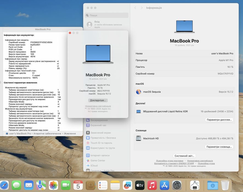Click the Пошук search field
The height and width of the screenshot is (192, 243).
click(x=107, y=15)
